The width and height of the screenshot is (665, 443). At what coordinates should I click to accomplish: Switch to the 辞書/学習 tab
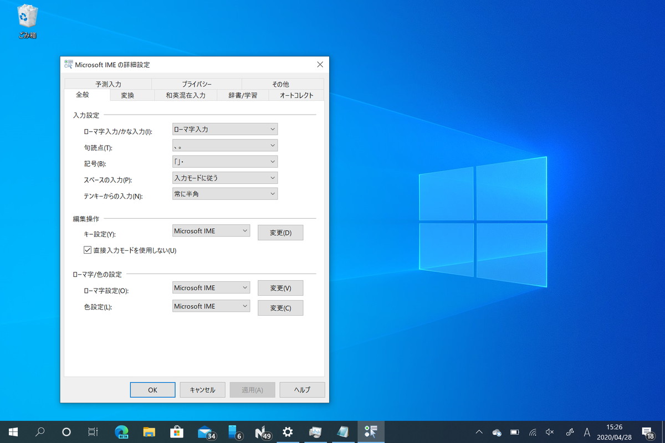pyautogui.click(x=243, y=95)
